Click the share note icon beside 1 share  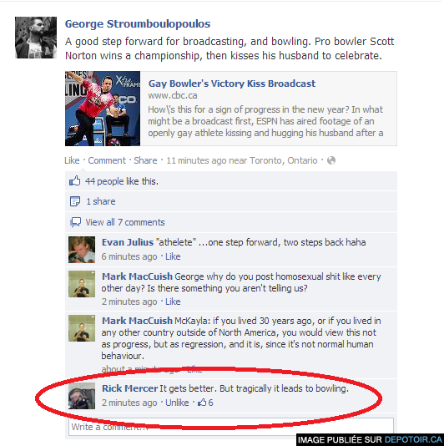click(x=75, y=201)
